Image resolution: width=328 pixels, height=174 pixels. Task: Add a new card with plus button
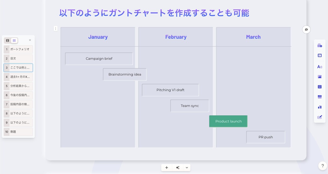click(167, 168)
